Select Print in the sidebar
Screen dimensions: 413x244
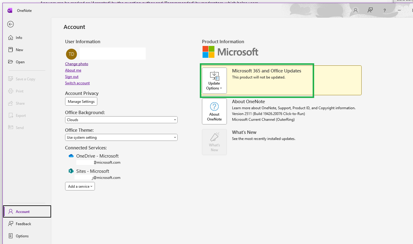coord(27,91)
